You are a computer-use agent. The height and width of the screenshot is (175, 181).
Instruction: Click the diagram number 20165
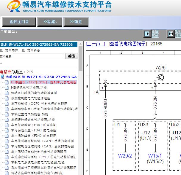coord(156,44)
